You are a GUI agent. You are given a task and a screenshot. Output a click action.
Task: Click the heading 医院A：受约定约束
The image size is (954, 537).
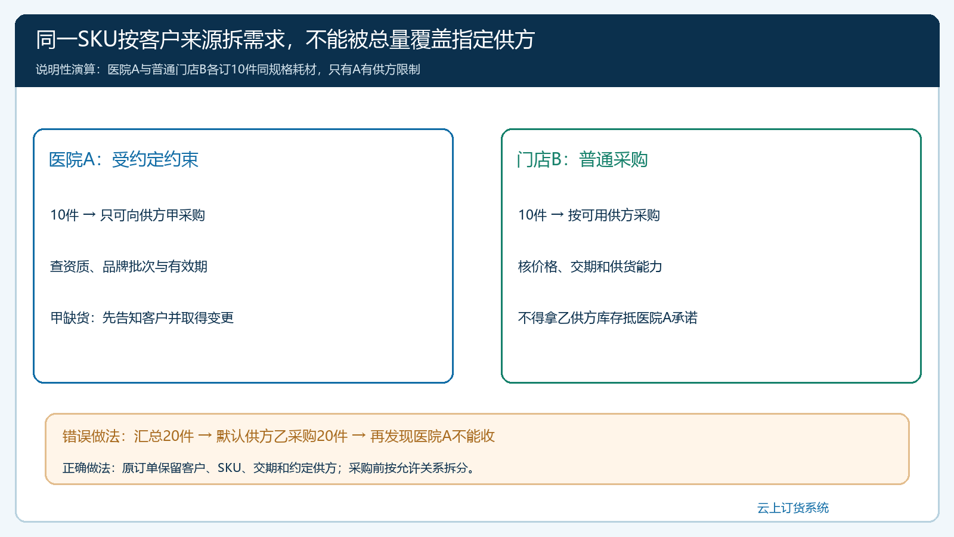coord(123,159)
